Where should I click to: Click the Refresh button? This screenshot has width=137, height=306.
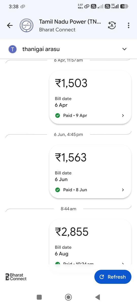(x=113, y=277)
